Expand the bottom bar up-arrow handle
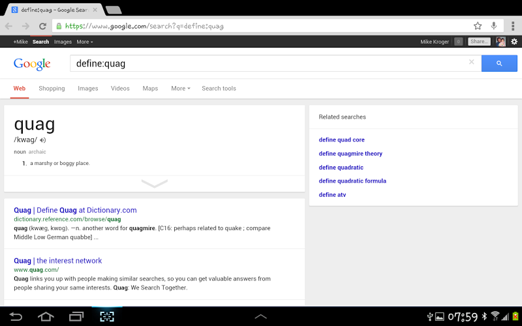Image resolution: width=522 pixels, height=326 pixels. click(260, 317)
